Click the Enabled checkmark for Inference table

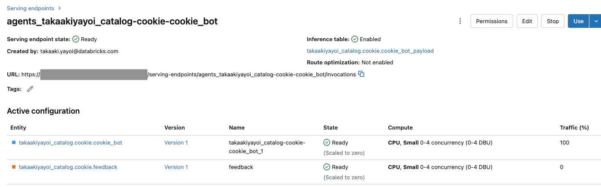pos(355,39)
